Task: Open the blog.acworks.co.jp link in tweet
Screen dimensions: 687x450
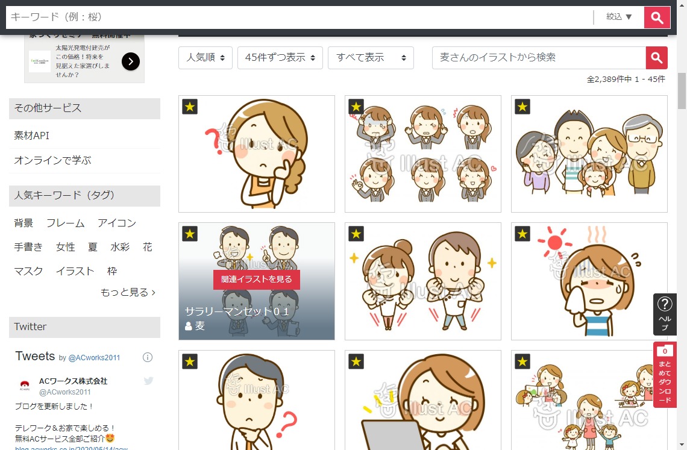Action: [x=72, y=448]
